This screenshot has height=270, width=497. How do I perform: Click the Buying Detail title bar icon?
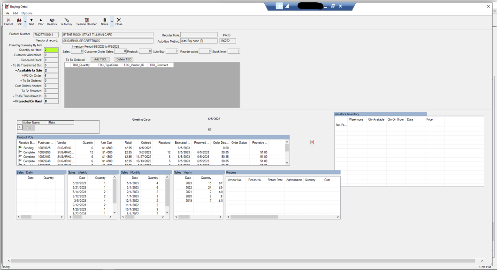(x=7, y=7)
